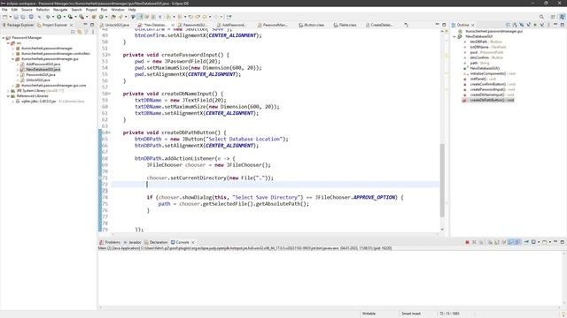Image resolution: width=567 pixels, height=318 pixels.
Task: Click the Pin Editor icon at toolbar end
Action: (x=229, y=17)
